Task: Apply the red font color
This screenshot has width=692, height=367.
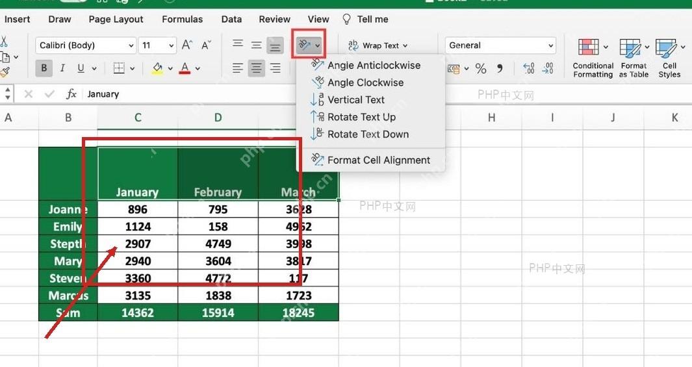Action: pyautogui.click(x=185, y=68)
